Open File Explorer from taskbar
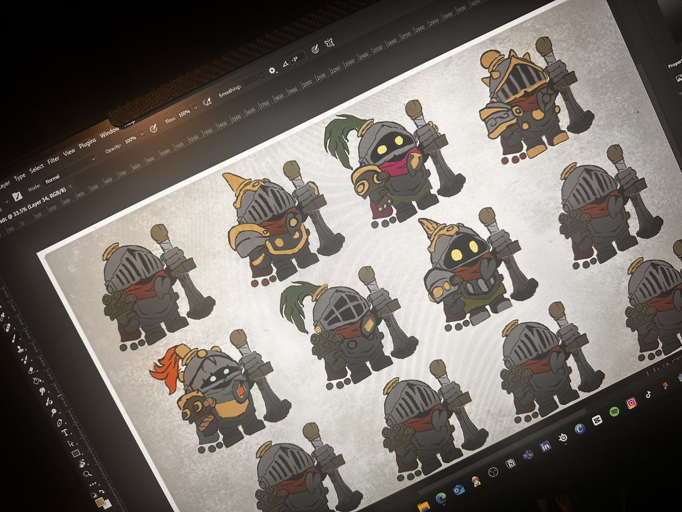 tap(423, 506)
